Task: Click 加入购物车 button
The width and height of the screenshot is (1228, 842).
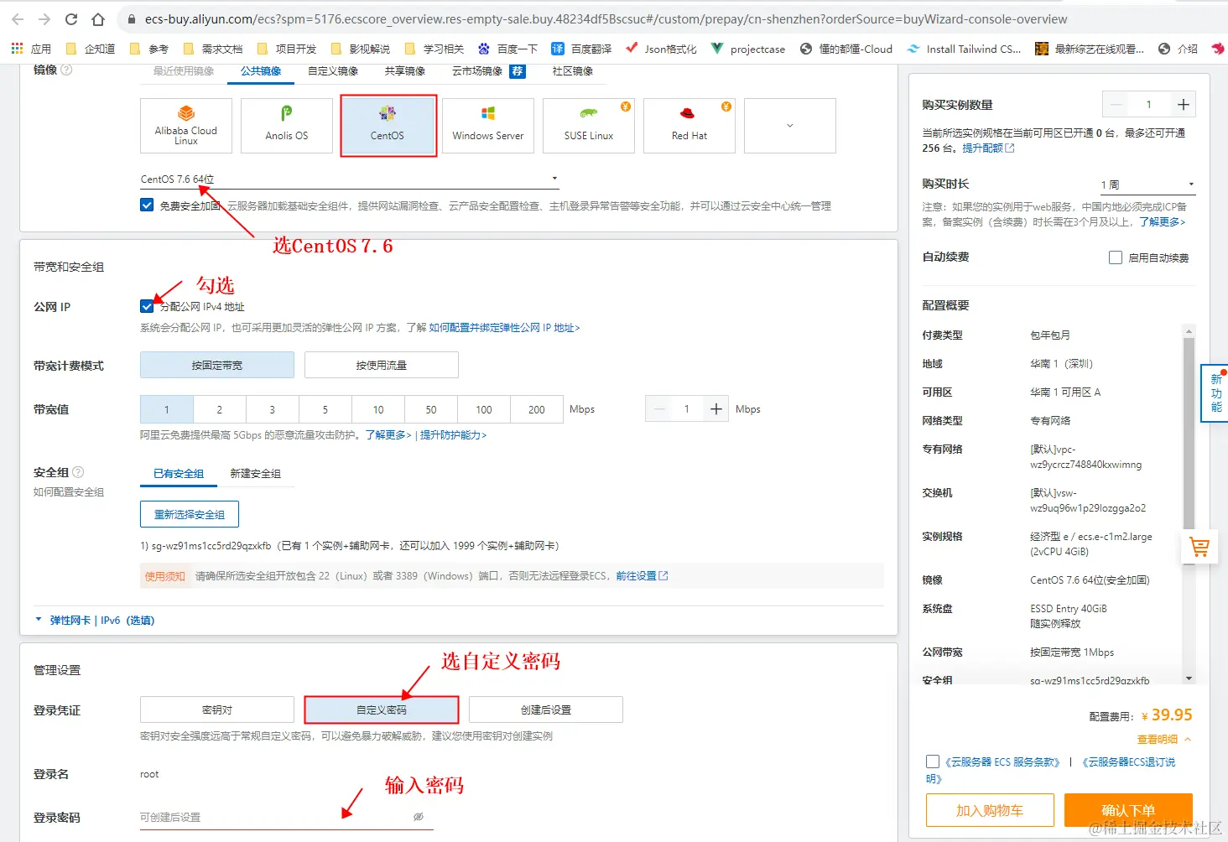Action: click(x=990, y=810)
